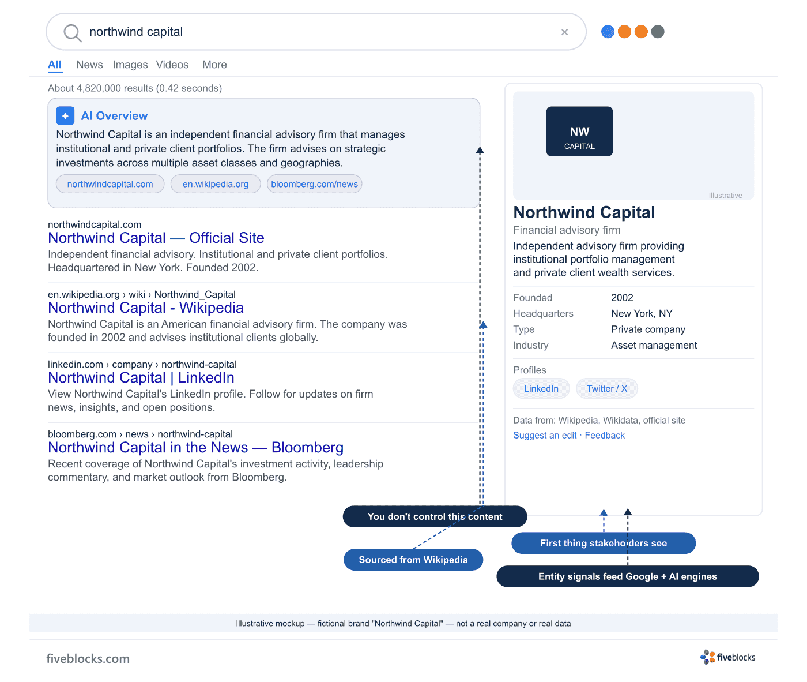Click the gray circle at top right

[658, 32]
